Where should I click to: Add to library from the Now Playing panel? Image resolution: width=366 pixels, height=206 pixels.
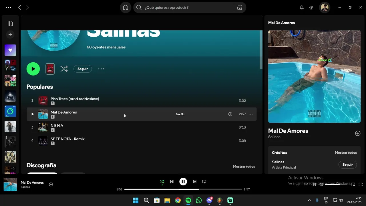358,133
